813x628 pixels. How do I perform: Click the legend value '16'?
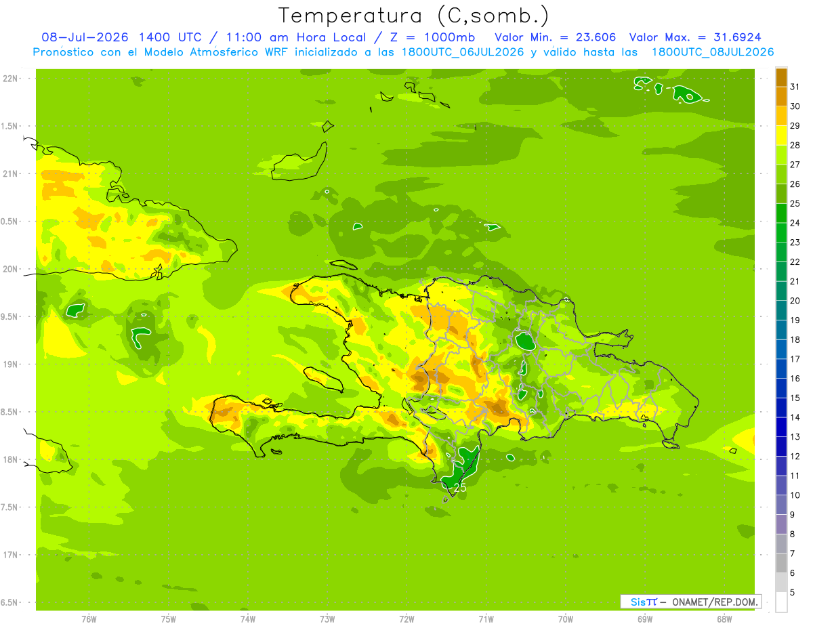point(795,379)
